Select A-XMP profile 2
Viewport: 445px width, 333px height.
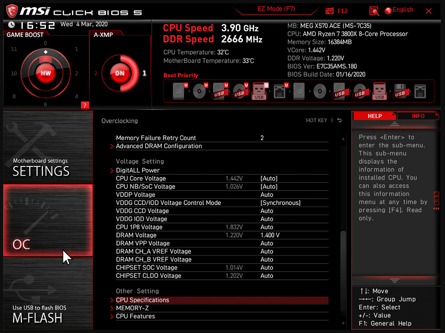[96, 73]
